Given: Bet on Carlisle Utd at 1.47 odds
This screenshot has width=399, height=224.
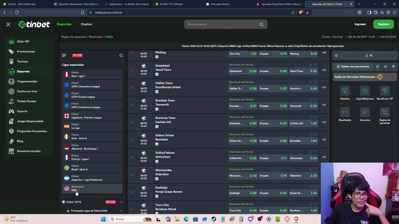Looking at the screenshot, I should click(x=303, y=123).
